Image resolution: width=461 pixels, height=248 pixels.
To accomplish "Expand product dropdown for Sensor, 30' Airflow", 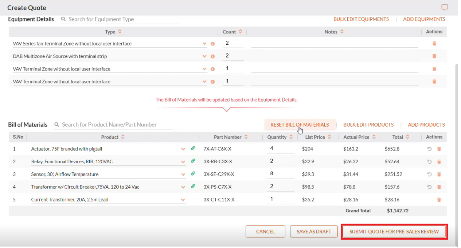I will point(183,175).
